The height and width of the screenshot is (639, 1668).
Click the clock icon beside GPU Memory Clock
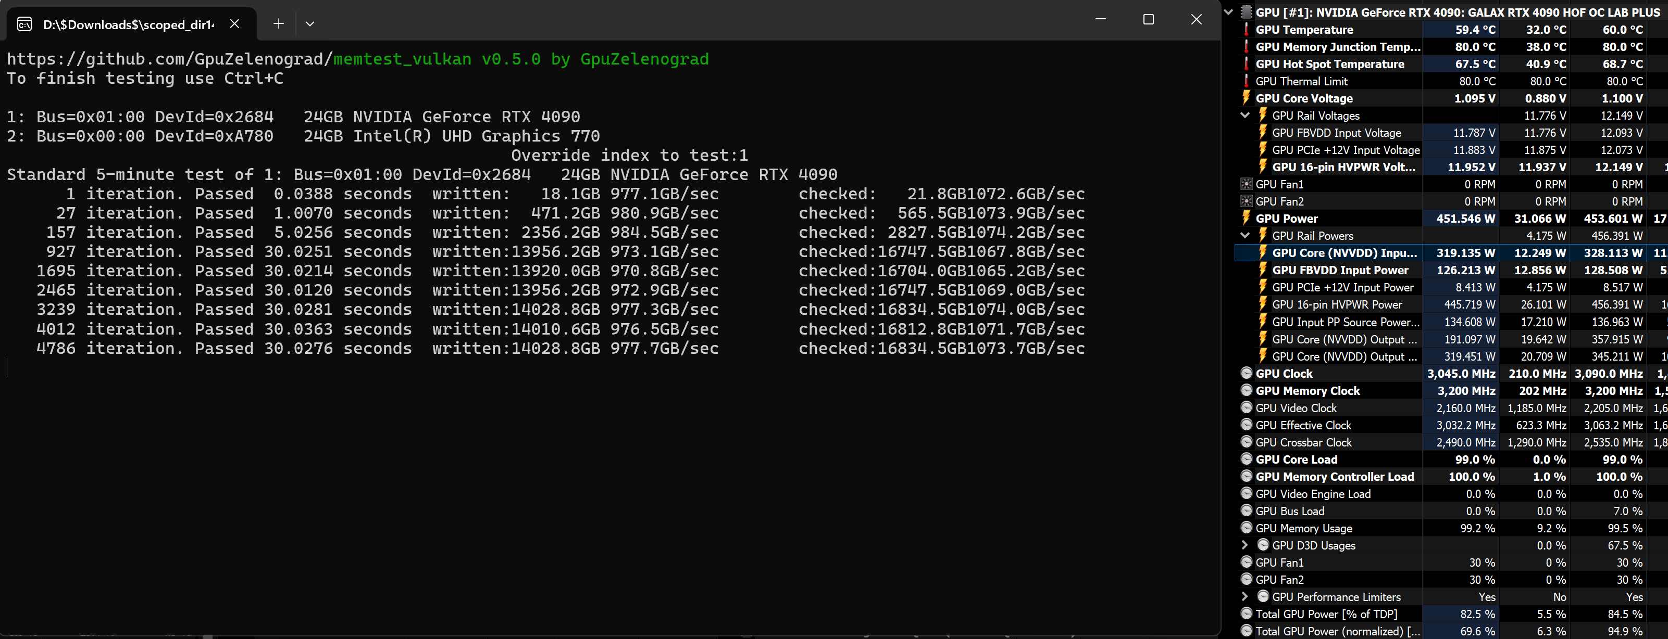[x=1246, y=390]
